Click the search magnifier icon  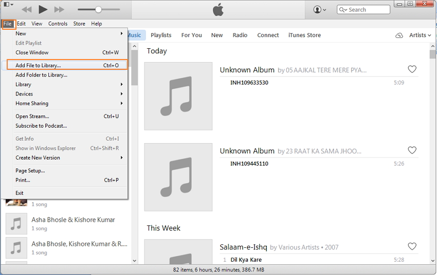tap(343, 9)
